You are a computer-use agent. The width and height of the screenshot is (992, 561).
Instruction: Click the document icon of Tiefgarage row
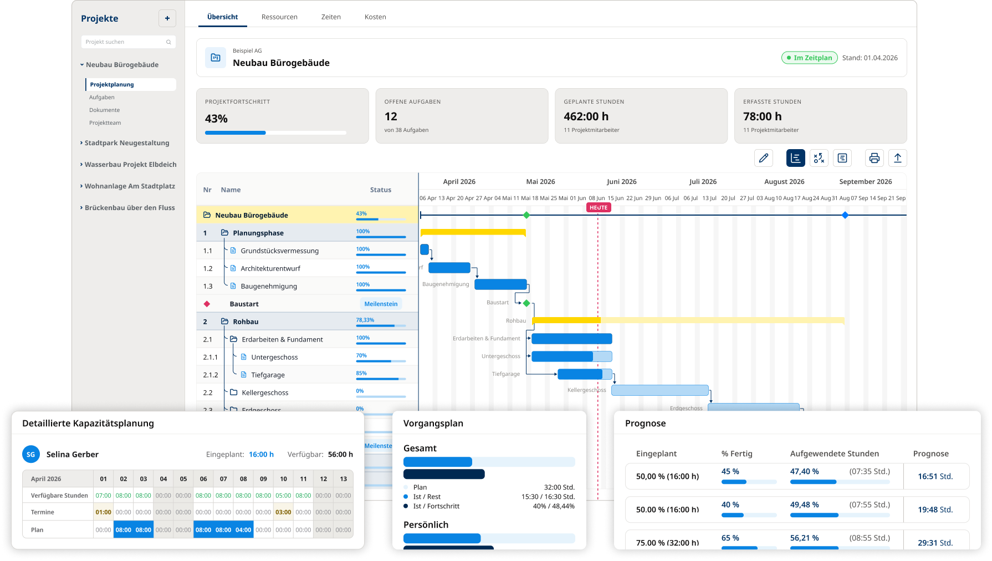(243, 375)
